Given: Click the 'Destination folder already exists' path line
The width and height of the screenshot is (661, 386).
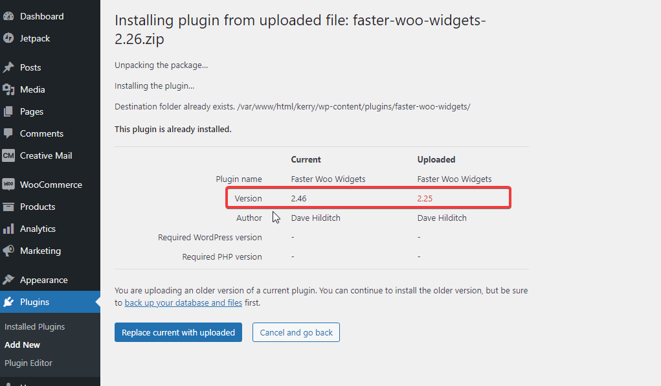Looking at the screenshot, I should [x=293, y=106].
